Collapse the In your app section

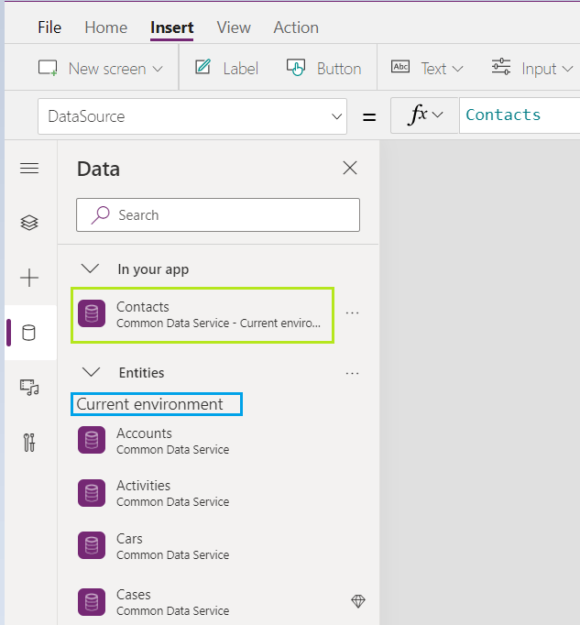pyautogui.click(x=90, y=269)
